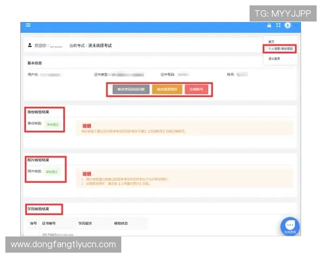Open the hamburger menu in the top bar
Viewport: 322px width, 258px height.
coord(28,25)
